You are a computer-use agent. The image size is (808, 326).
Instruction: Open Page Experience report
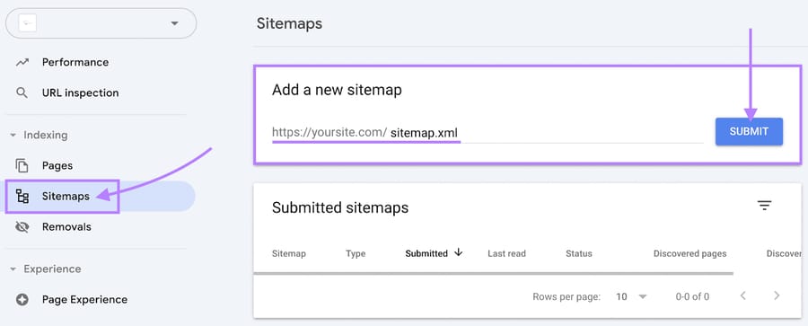coord(84,300)
